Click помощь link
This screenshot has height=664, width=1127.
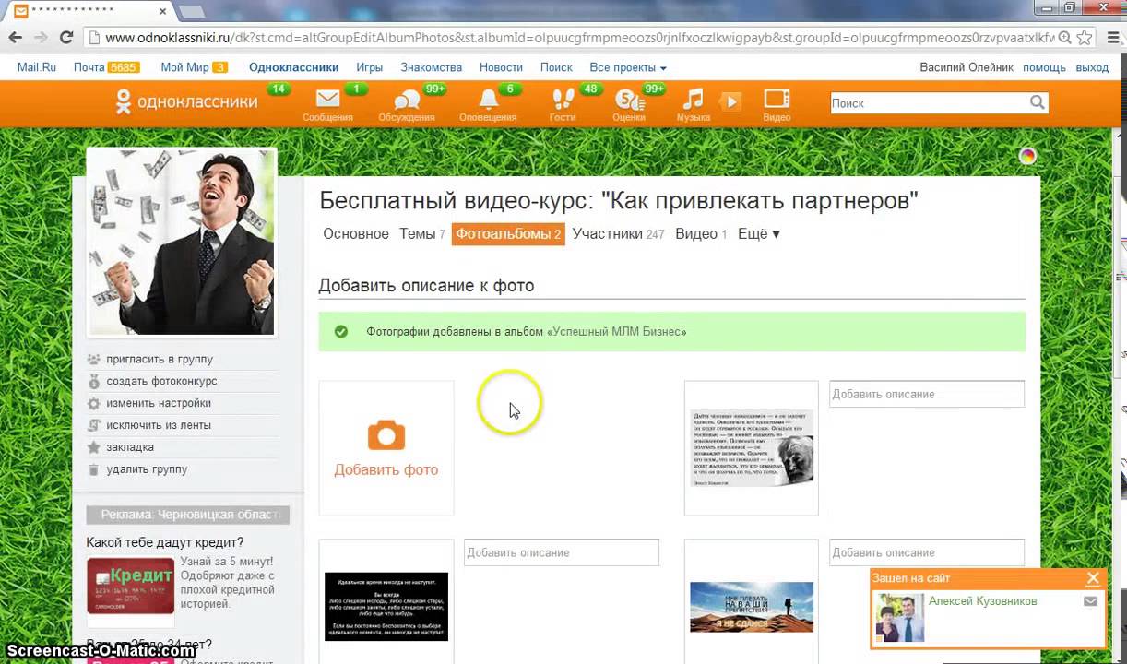(1044, 67)
